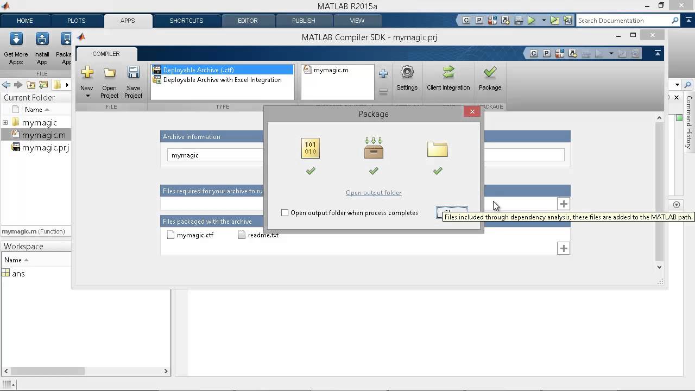Click the output folder step icon in the Package dialog

click(x=437, y=149)
